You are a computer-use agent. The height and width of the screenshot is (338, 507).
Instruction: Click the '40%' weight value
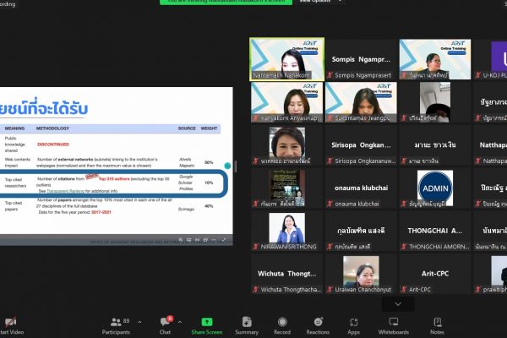tap(209, 206)
